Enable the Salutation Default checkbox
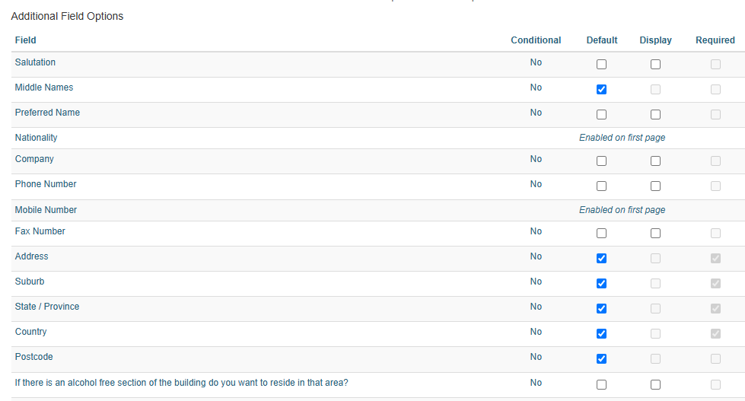Screen dimensions: 745x401 pos(601,64)
